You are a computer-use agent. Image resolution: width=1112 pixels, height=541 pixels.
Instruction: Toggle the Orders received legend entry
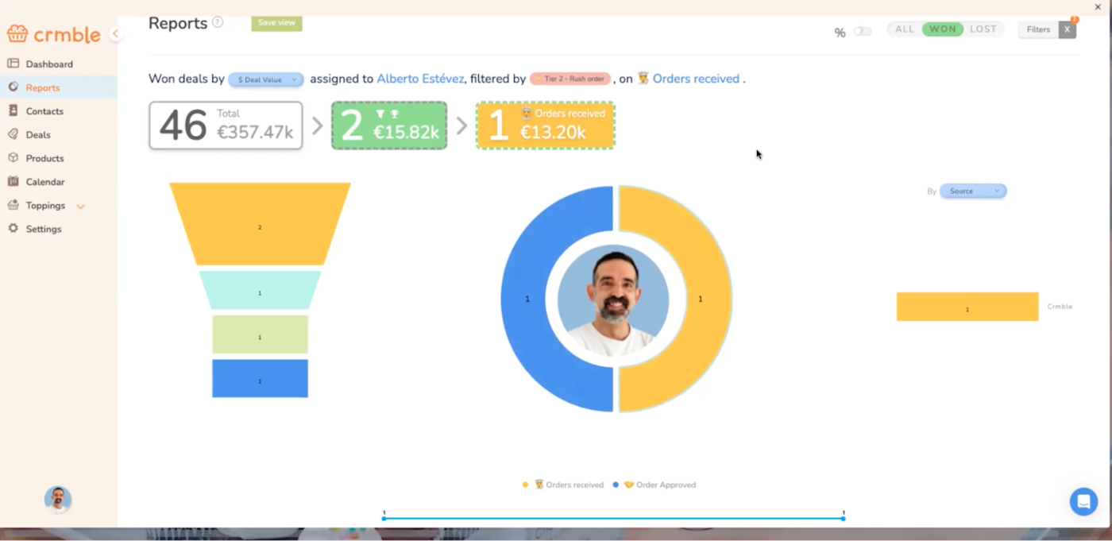pyautogui.click(x=563, y=485)
